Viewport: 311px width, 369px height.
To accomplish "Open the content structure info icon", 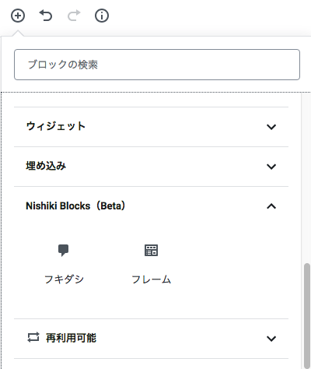I will pos(102,16).
